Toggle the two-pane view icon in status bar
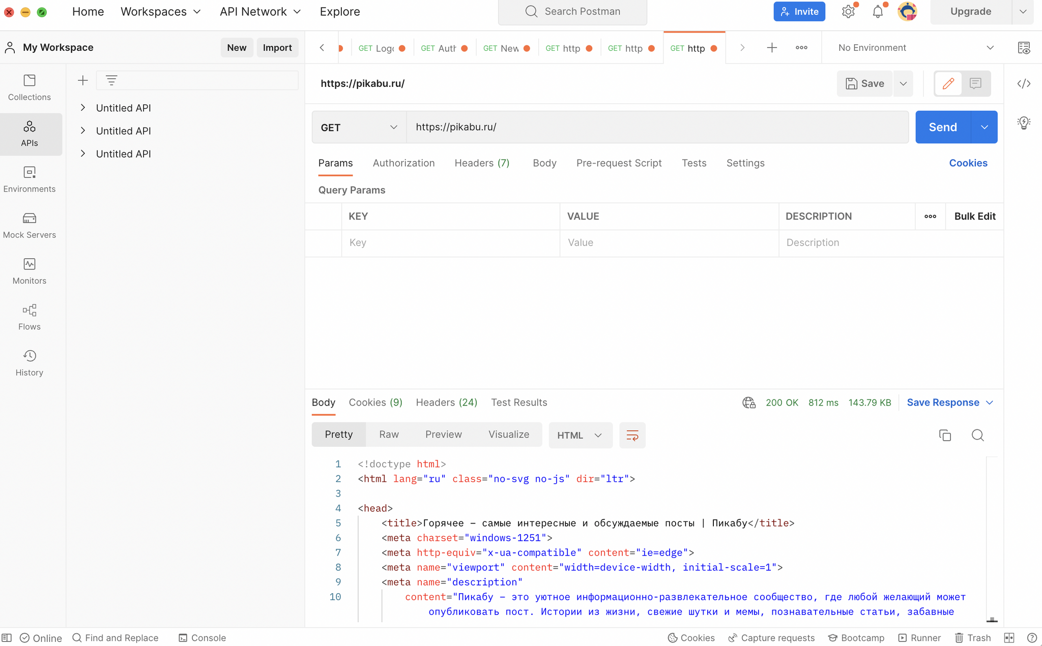The image size is (1042, 646). tap(1009, 638)
